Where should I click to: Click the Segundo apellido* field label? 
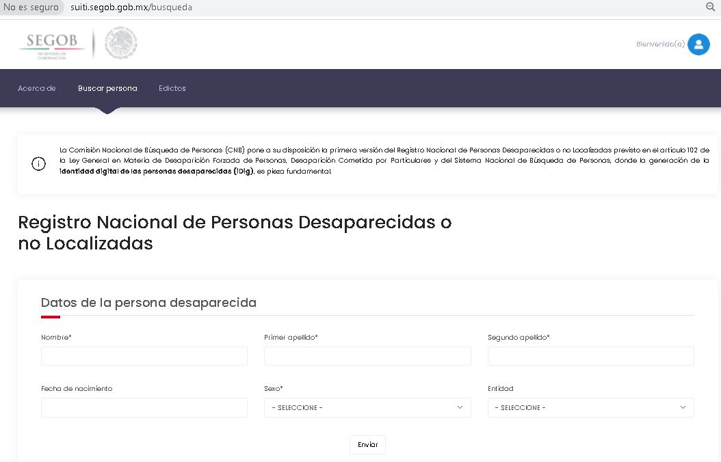click(x=519, y=337)
